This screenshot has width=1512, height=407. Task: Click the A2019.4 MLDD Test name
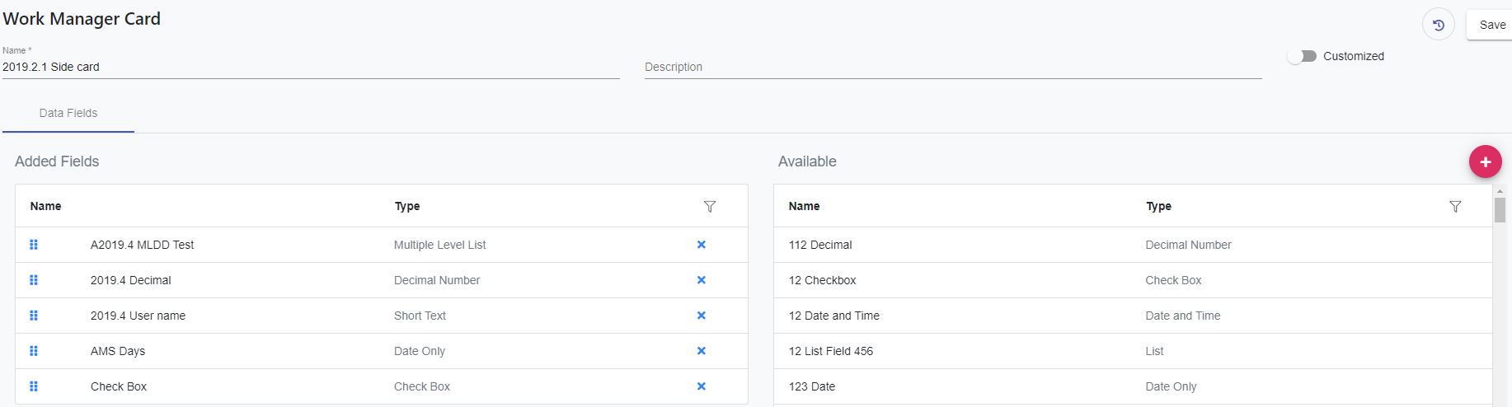[142, 245]
